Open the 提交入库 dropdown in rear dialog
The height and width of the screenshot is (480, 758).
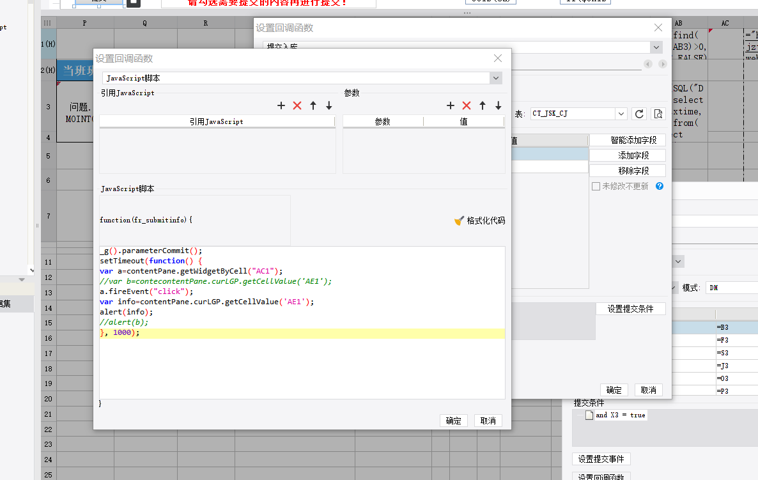(x=656, y=47)
